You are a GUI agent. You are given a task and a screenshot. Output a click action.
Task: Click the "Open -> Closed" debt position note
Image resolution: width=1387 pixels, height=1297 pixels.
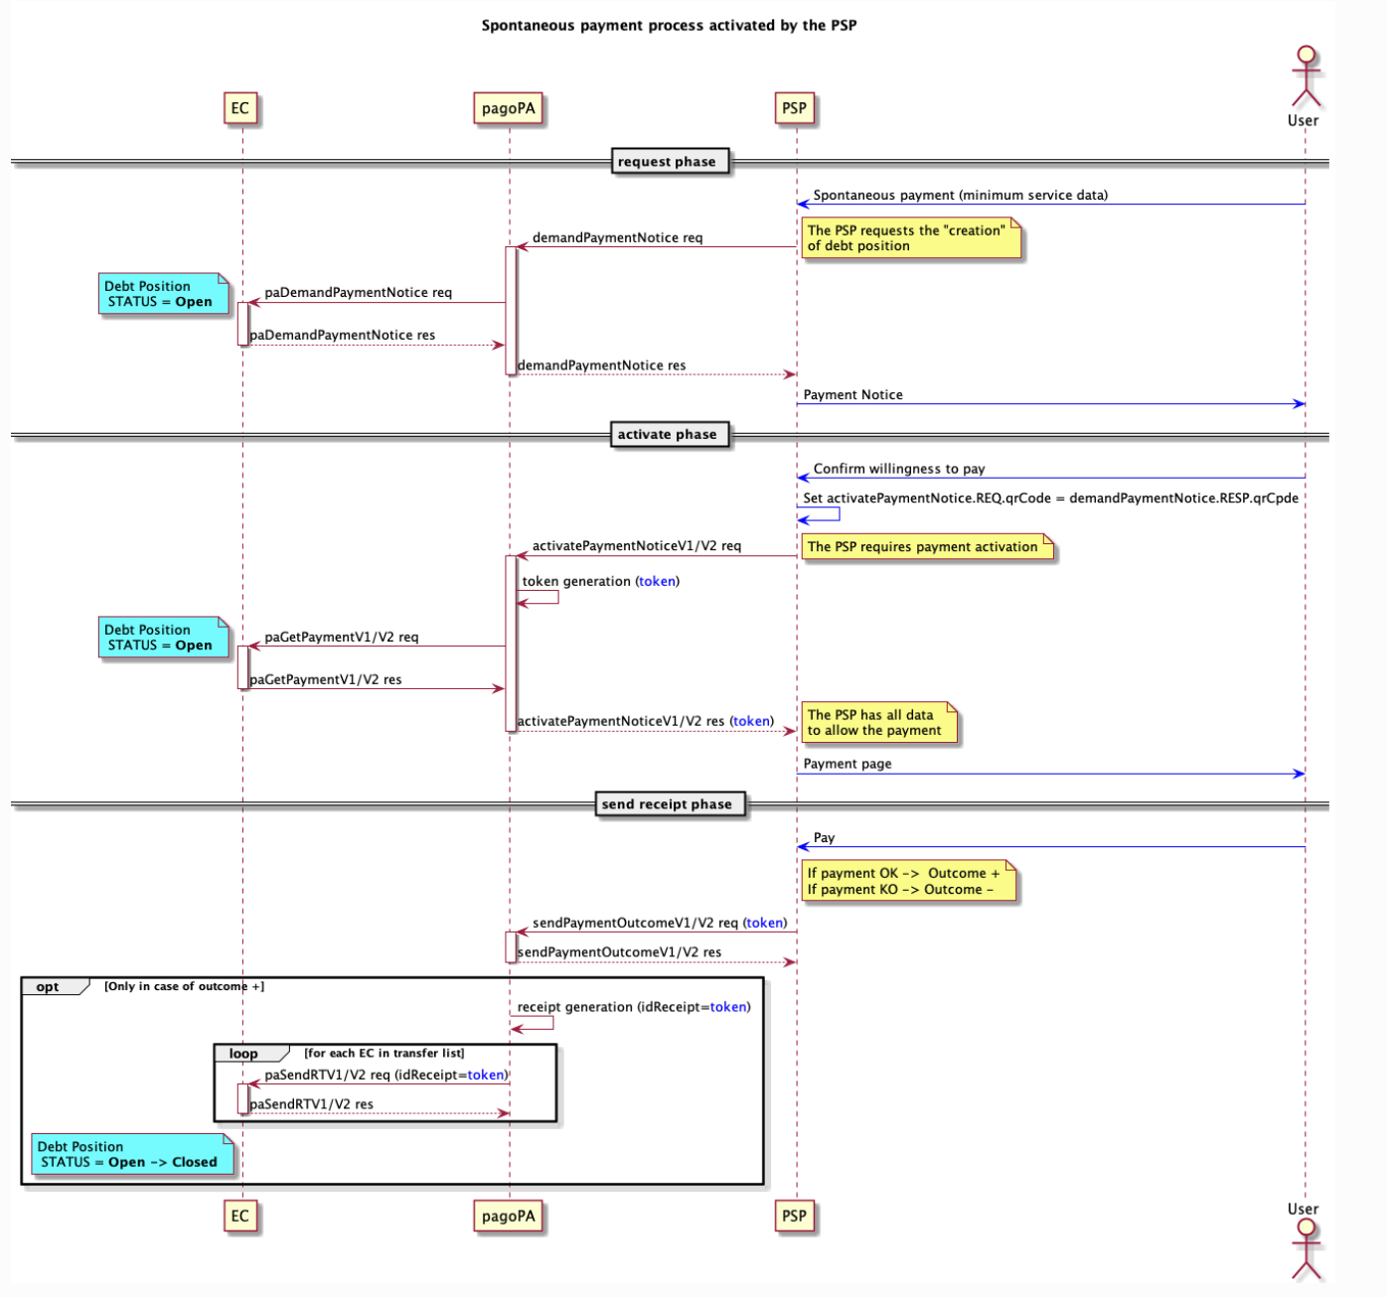tap(130, 1155)
